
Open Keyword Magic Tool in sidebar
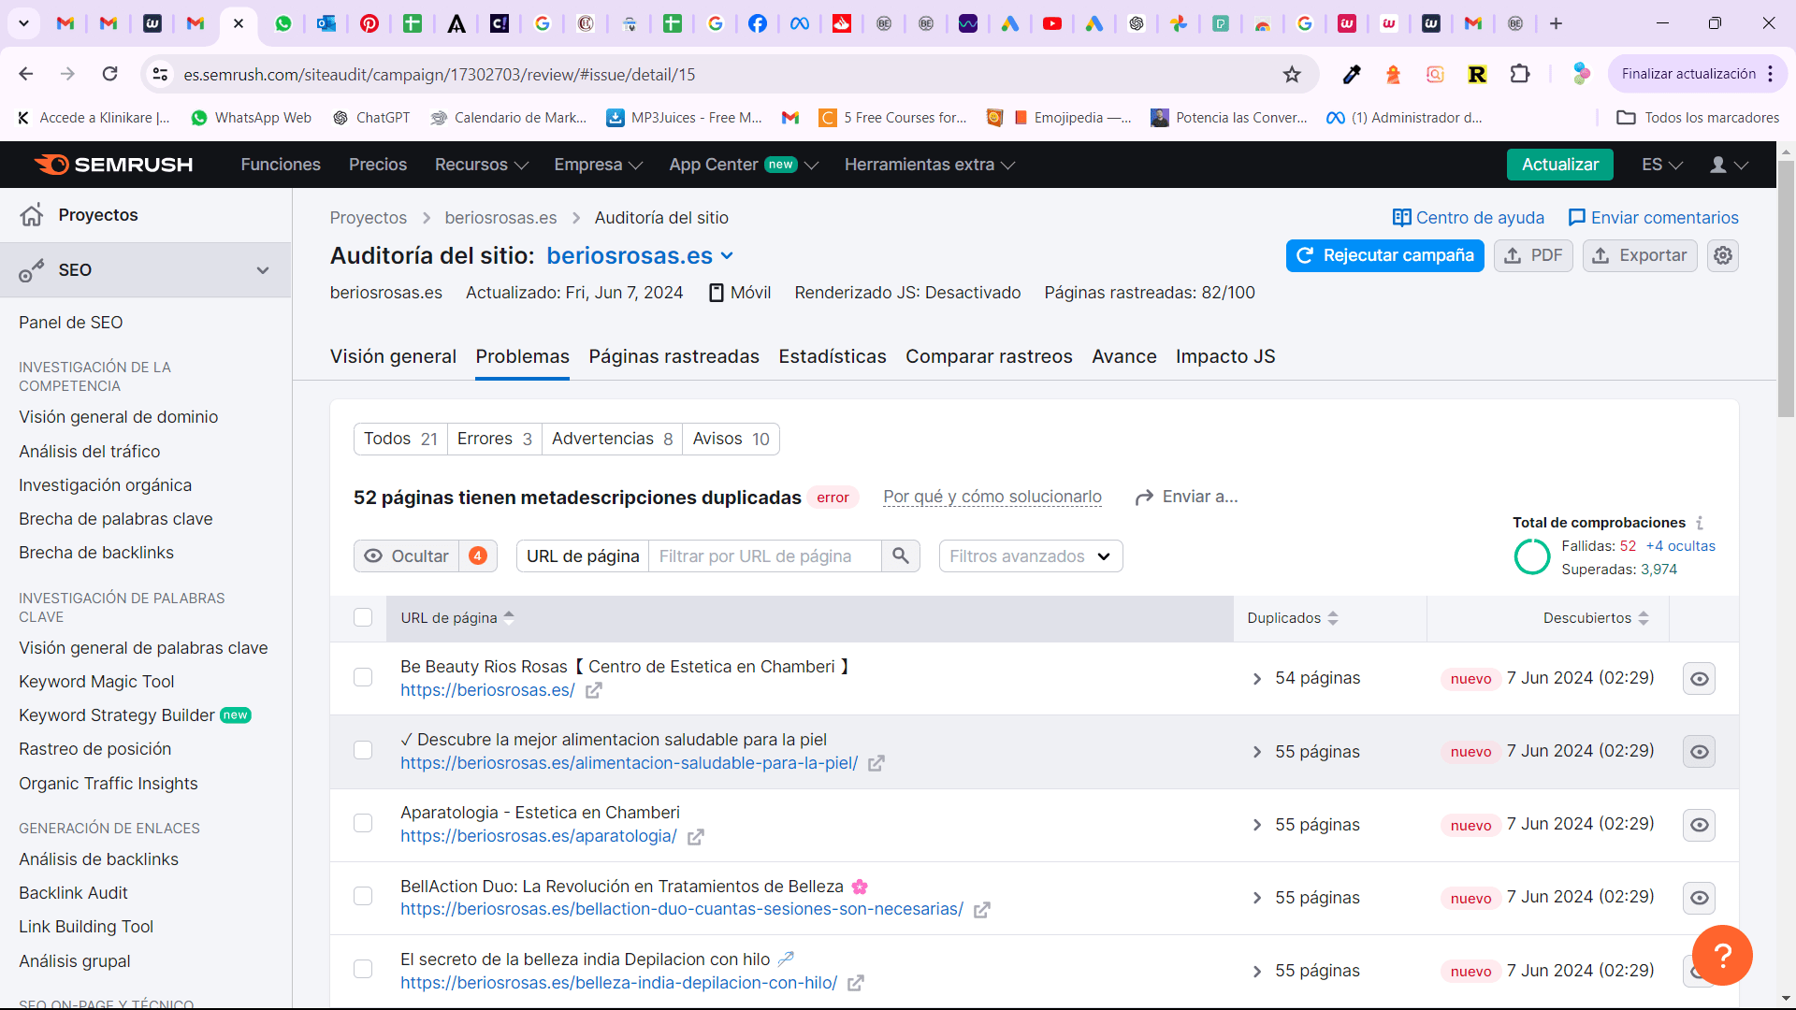[x=96, y=682]
